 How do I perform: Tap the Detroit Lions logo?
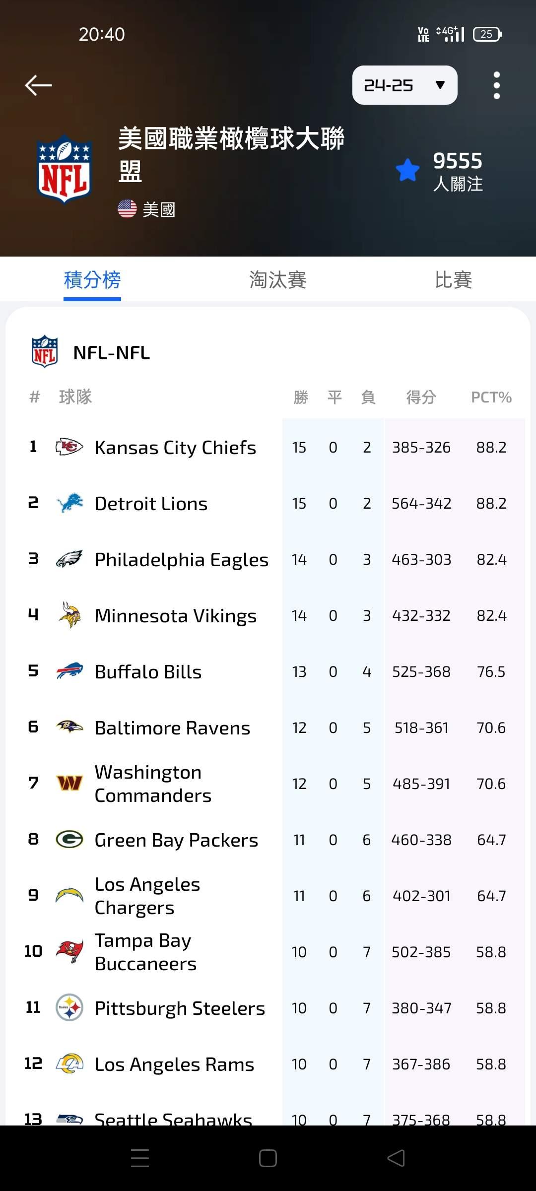(69, 503)
